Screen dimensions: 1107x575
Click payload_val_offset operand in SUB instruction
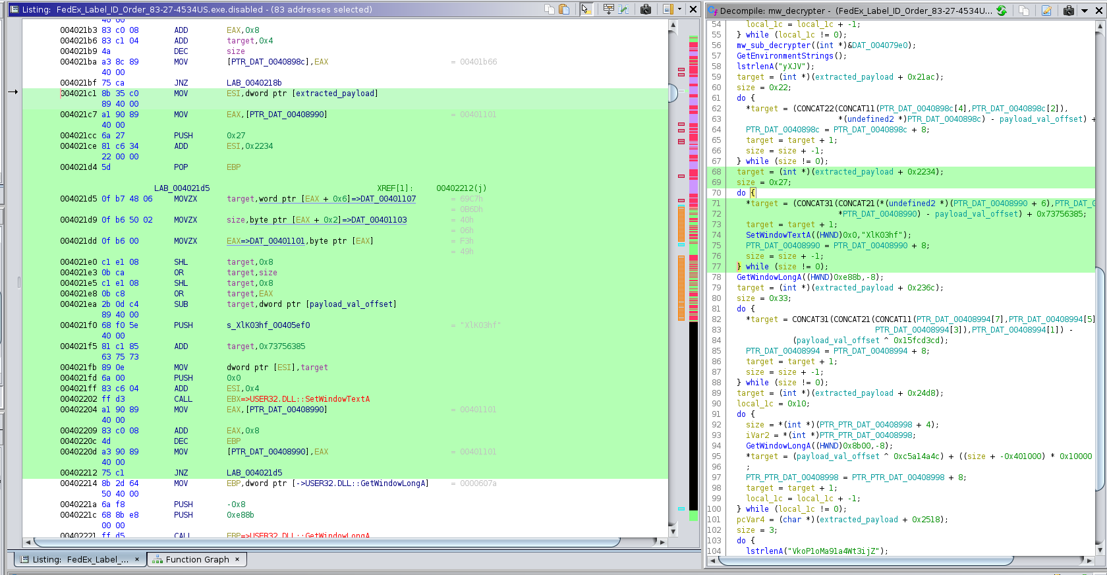click(x=351, y=304)
